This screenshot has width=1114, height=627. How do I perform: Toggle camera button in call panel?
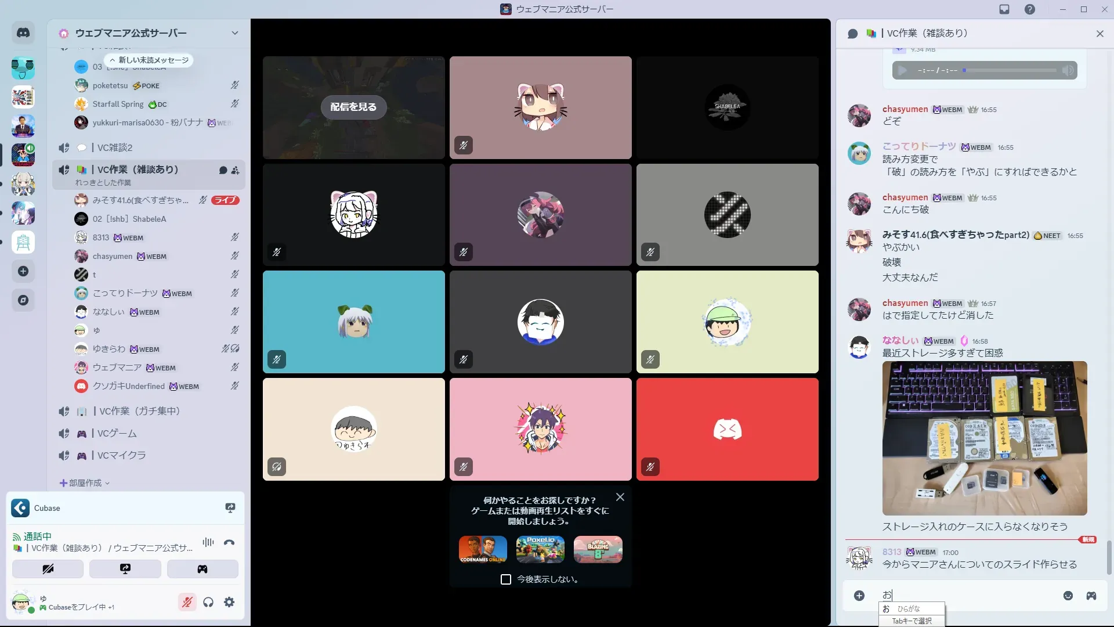pyautogui.click(x=48, y=569)
